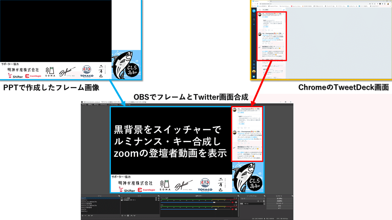392x220 pixels.
Task: Open 表示 menu in OBS
Action: tap(96, 105)
